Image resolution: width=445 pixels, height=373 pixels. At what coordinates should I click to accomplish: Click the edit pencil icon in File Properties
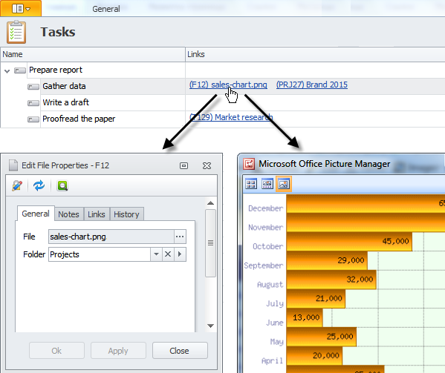17,186
